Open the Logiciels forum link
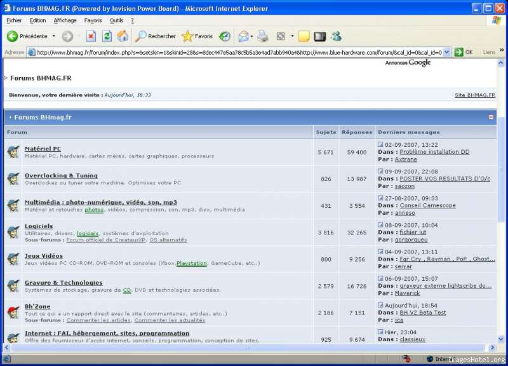This screenshot has height=366, width=508. 39,226
